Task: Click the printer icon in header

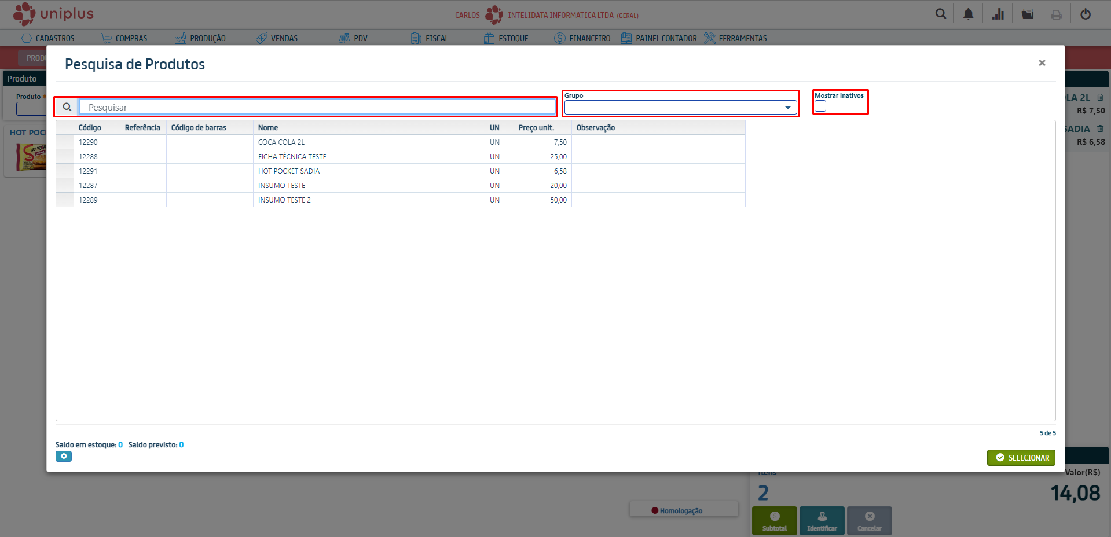Action: click(1057, 15)
